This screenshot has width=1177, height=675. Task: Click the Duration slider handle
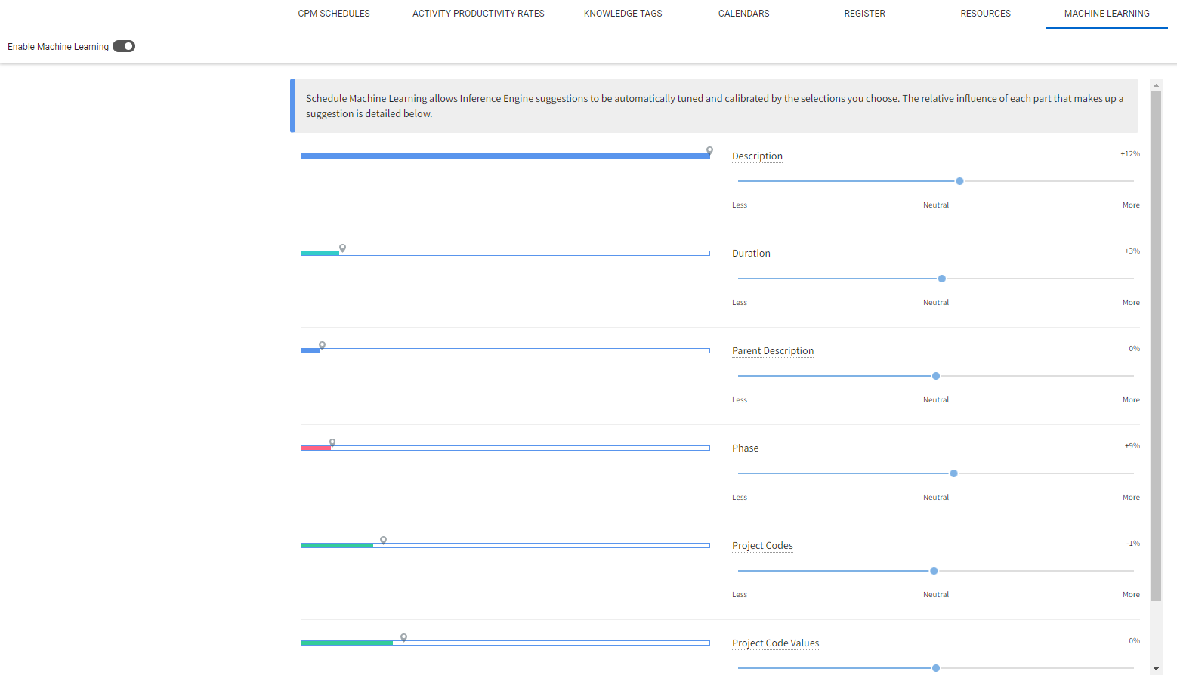pos(942,279)
